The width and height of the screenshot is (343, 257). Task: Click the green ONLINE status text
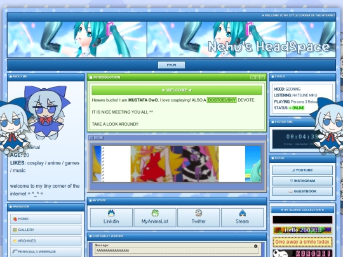click(x=298, y=108)
